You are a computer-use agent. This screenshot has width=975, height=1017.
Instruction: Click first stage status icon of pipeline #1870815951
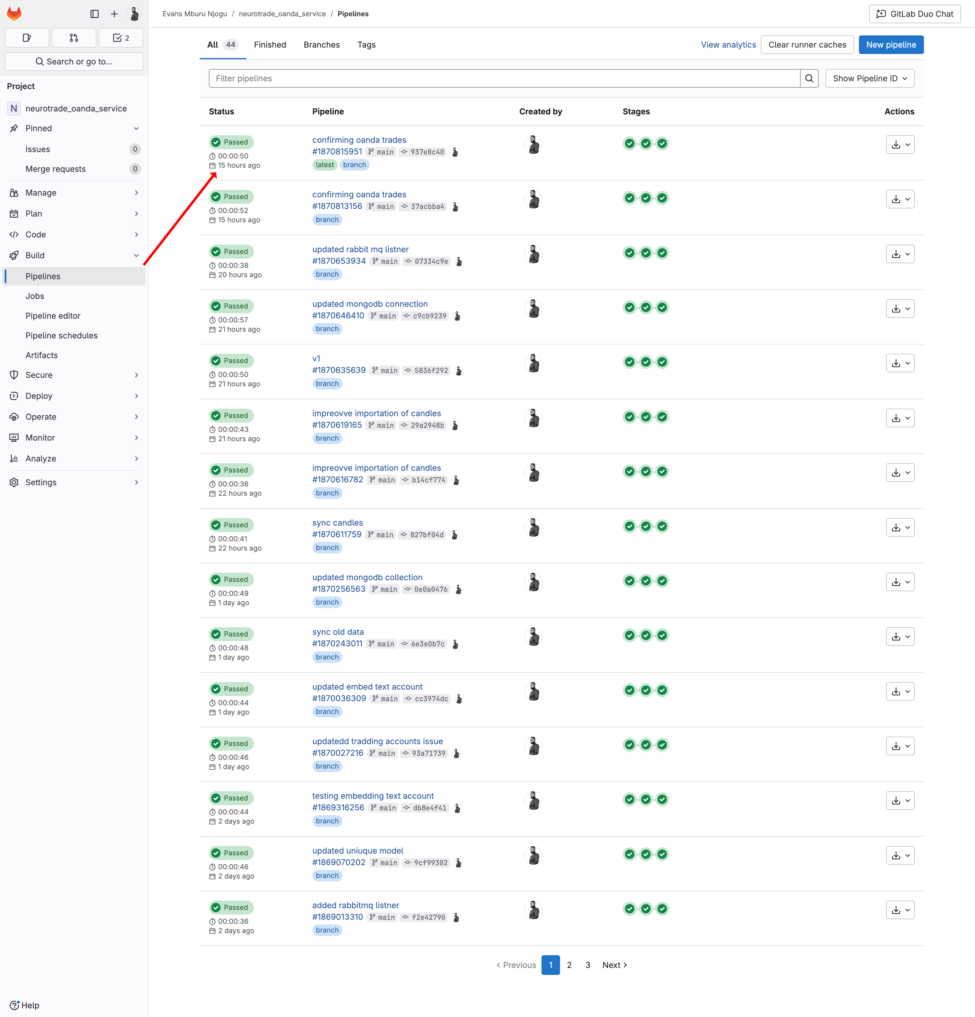[x=629, y=144]
